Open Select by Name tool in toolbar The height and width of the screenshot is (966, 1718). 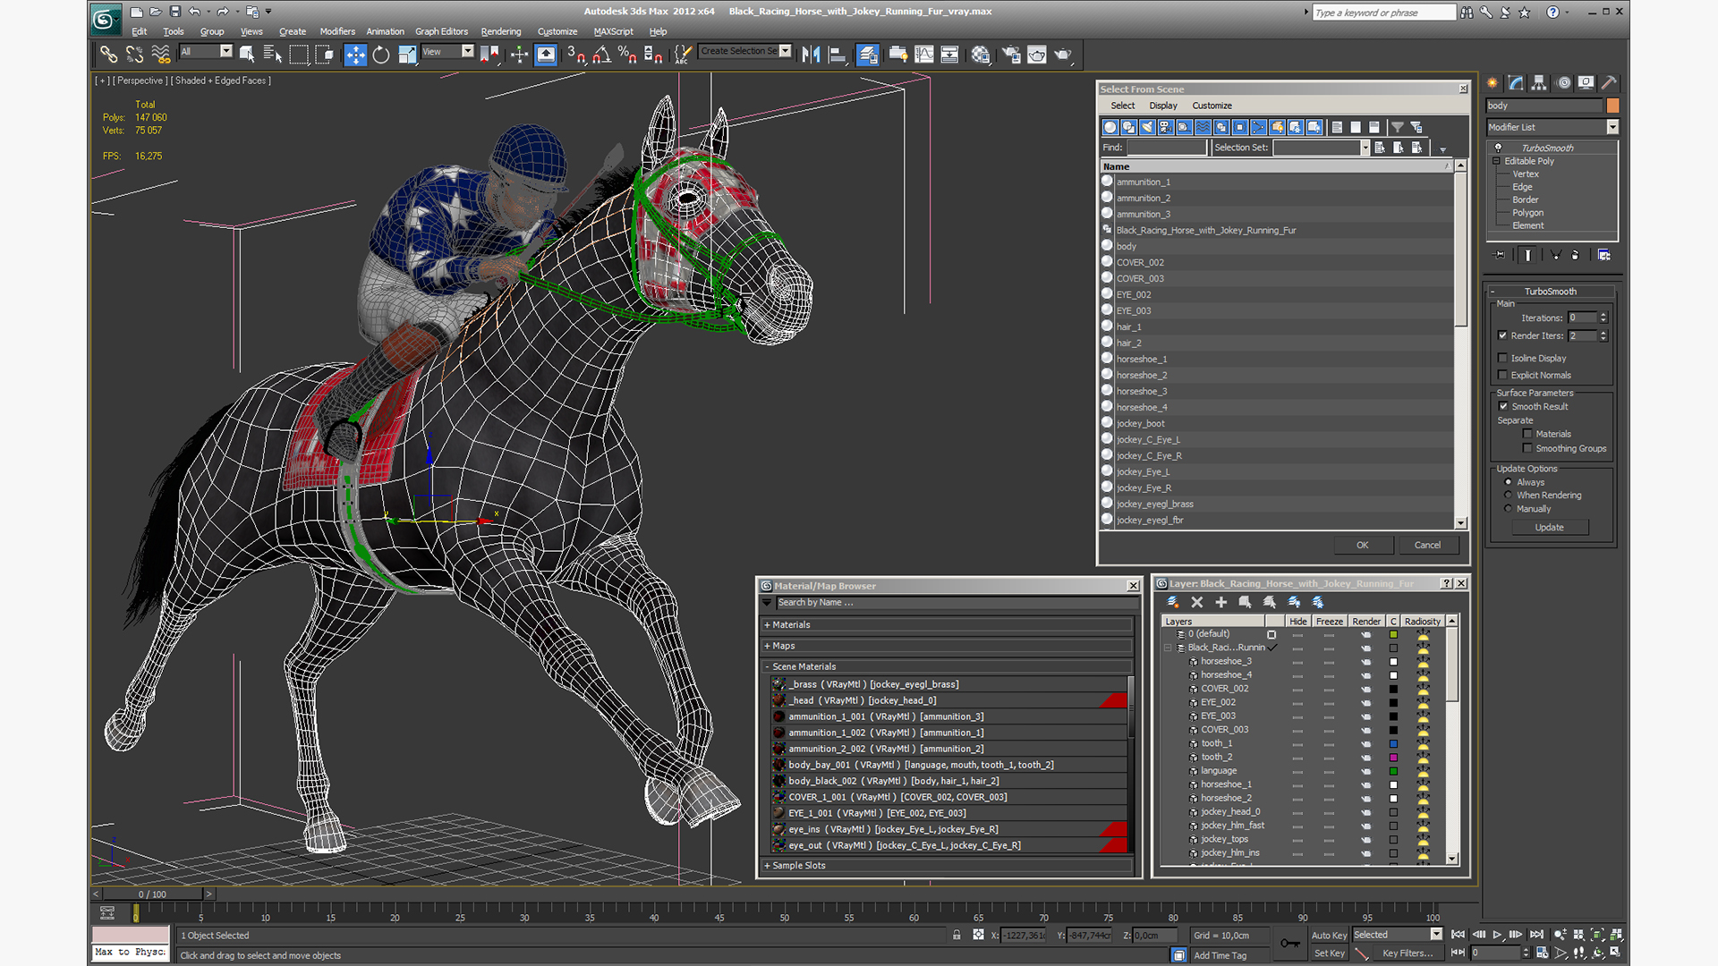click(x=272, y=55)
